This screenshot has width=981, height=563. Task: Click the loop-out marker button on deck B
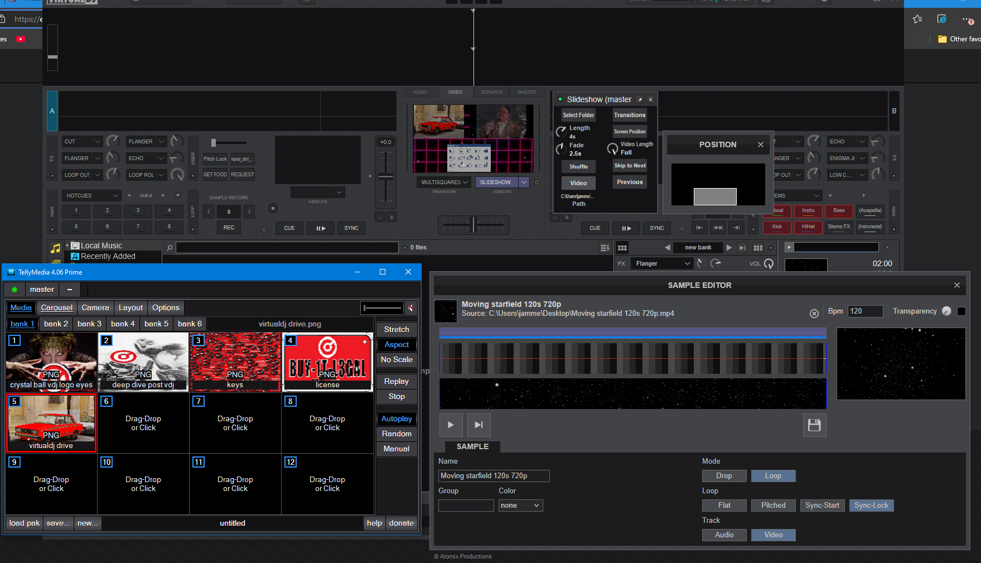tap(737, 228)
